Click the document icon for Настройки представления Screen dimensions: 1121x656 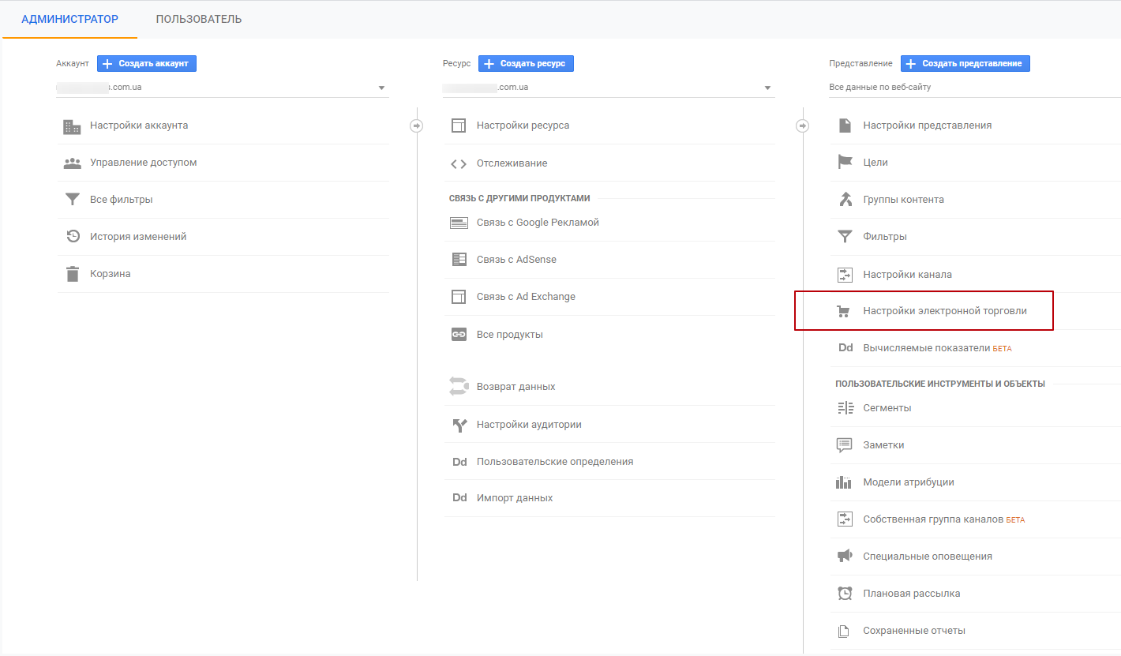845,126
